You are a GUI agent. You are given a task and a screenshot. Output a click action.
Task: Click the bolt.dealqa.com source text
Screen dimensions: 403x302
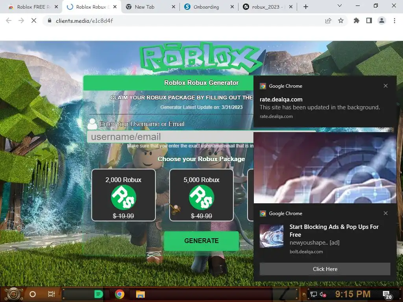(306, 252)
